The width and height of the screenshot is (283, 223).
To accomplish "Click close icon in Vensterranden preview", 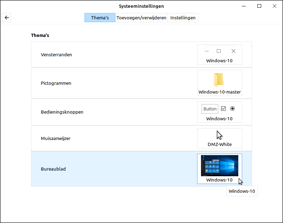I will click(233, 51).
